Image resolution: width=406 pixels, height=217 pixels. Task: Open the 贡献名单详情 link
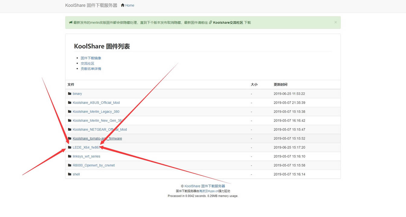(x=91, y=69)
